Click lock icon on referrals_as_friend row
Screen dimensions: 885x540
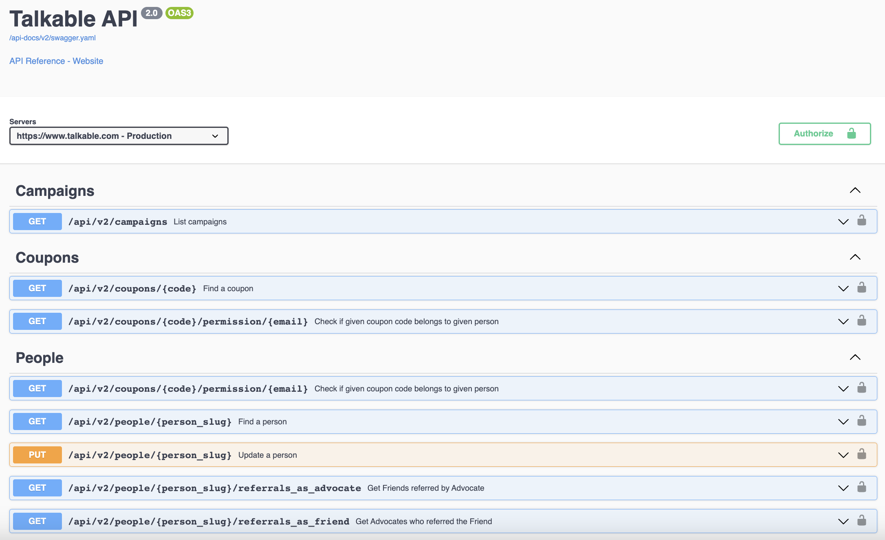click(x=861, y=520)
